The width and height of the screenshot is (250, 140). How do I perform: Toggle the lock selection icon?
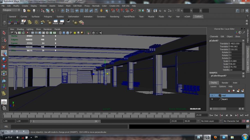click(101, 11)
